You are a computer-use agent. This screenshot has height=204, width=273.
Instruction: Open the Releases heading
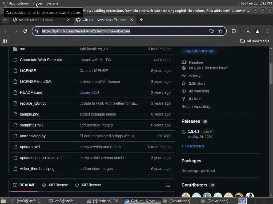191,121
